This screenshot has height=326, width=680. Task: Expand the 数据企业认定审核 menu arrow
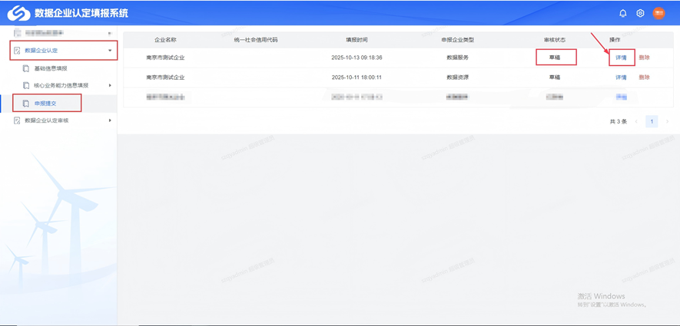(x=110, y=120)
